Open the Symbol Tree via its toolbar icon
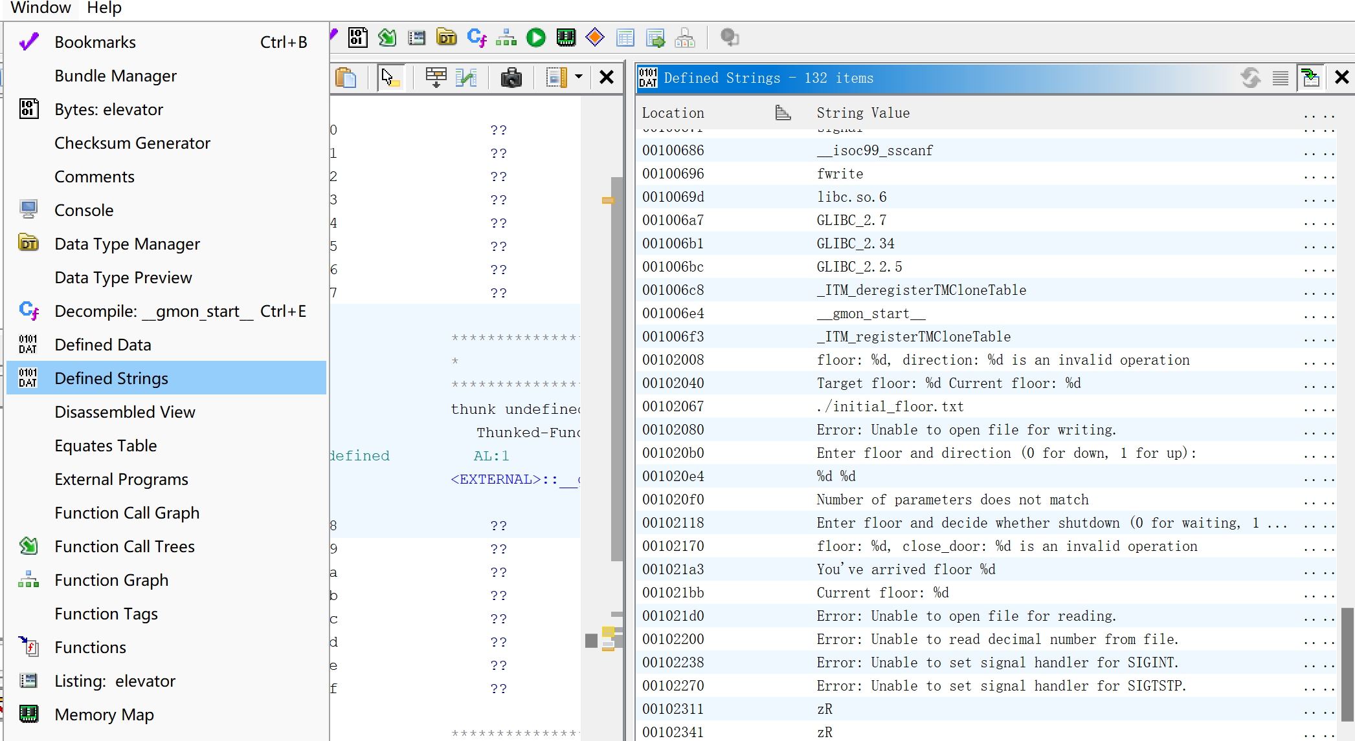The height and width of the screenshot is (741, 1355). (x=685, y=38)
